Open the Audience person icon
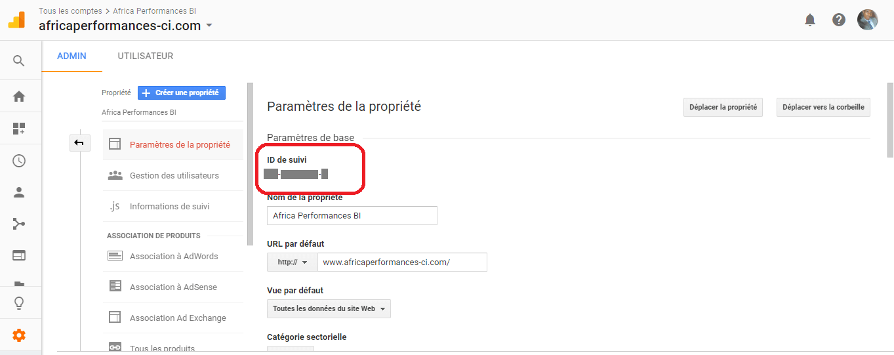The height and width of the screenshot is (355, 894). coord(19,193)
